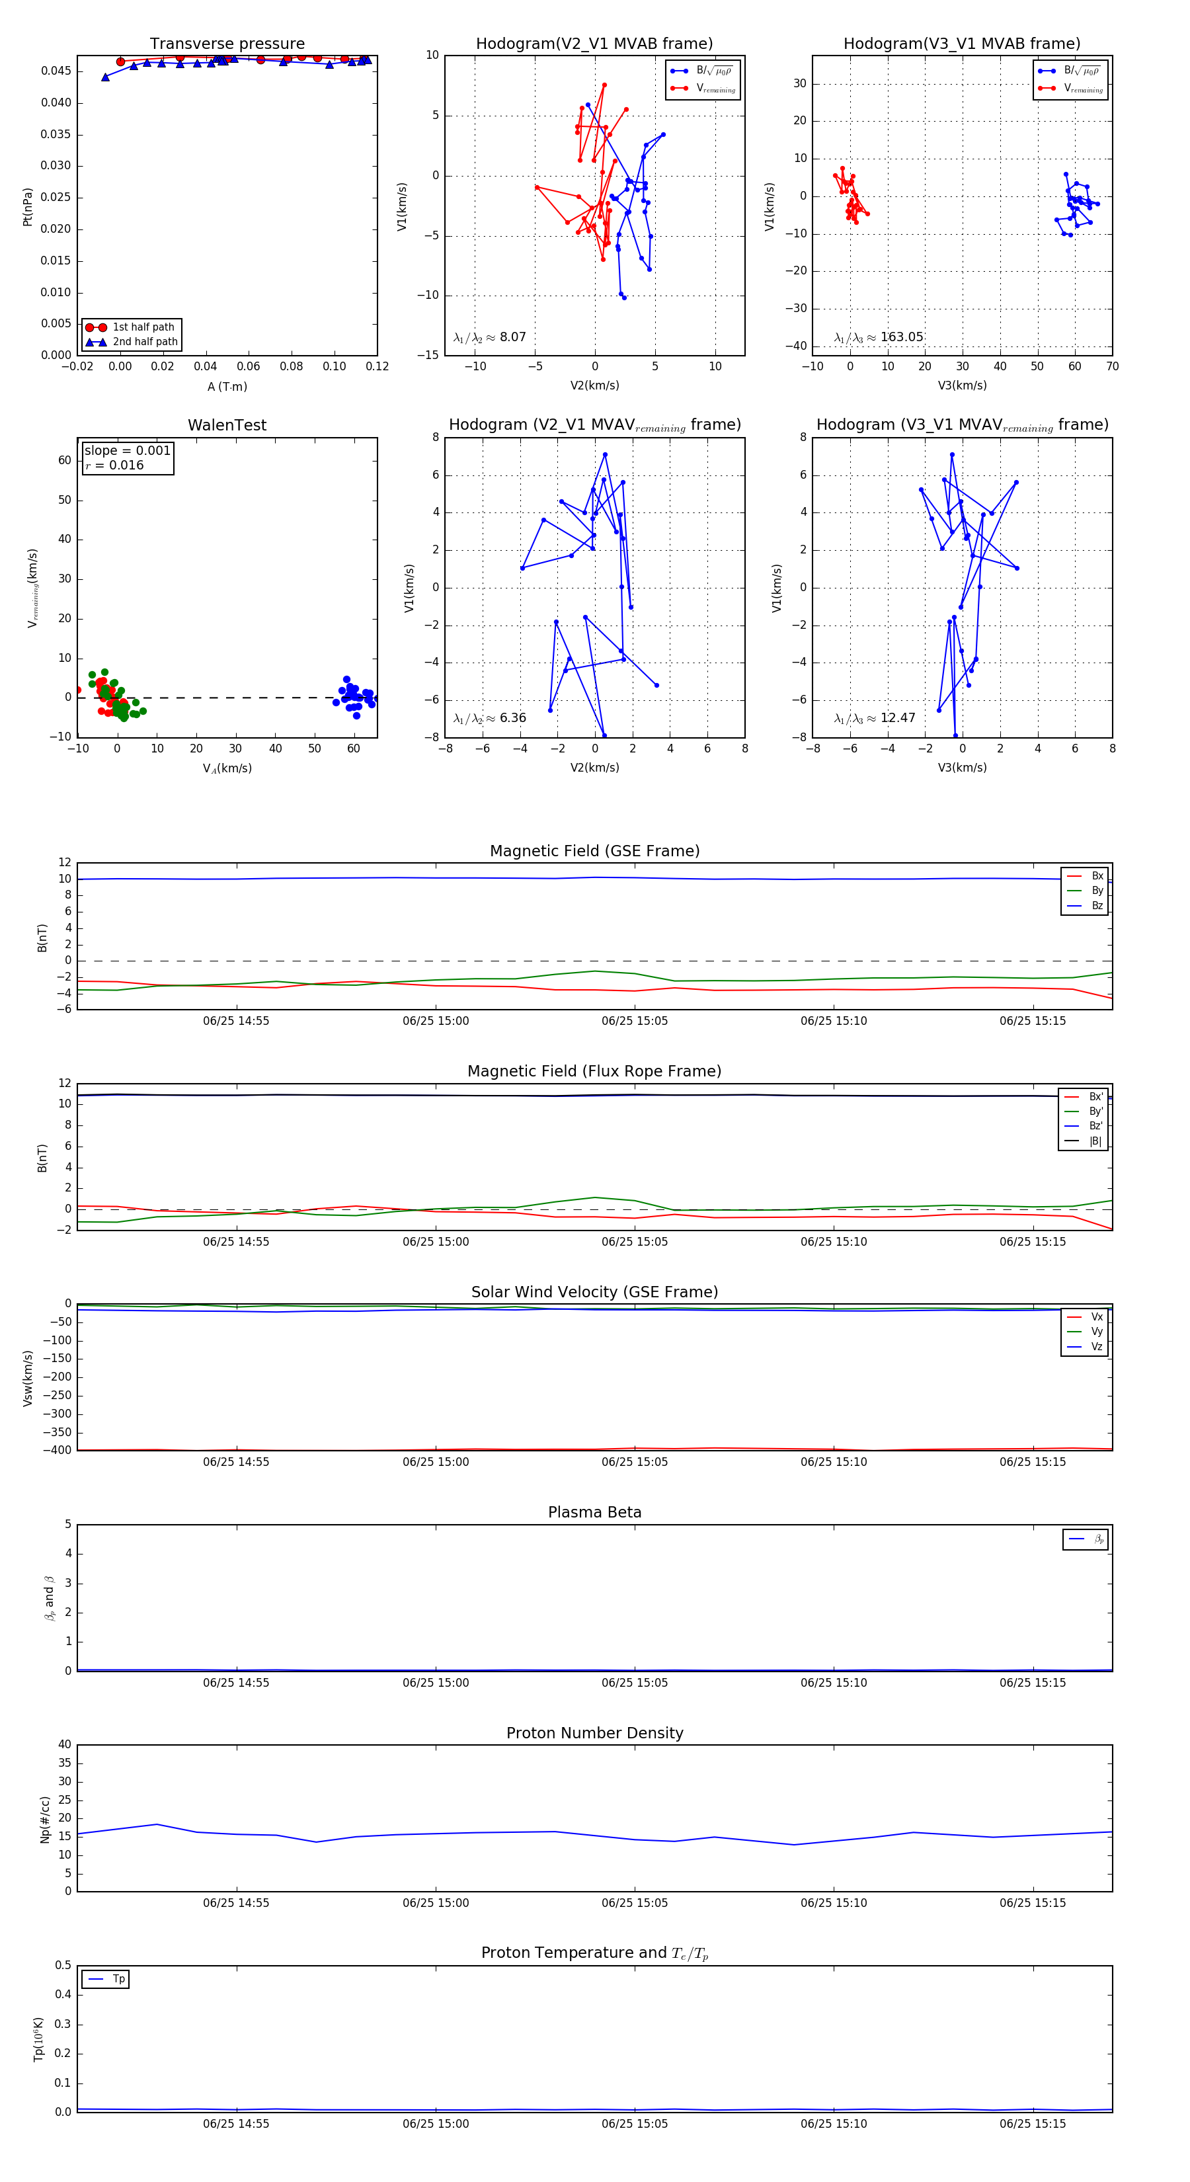Click the 'Hodogram(V2_V1 MVAB frame)' title
The height and width of the screenshot is (2182, 1190).
pos(594,44)
